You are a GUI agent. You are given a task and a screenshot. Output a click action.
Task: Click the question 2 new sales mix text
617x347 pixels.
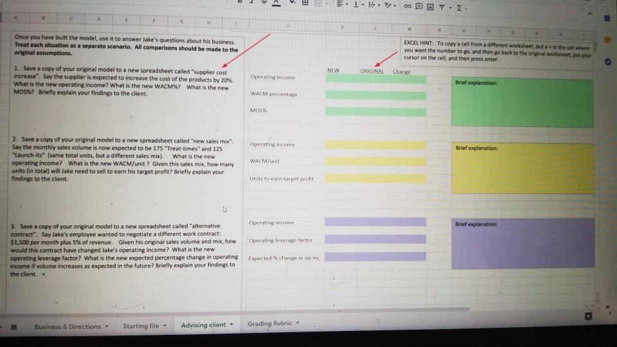(x=123, y=159)
